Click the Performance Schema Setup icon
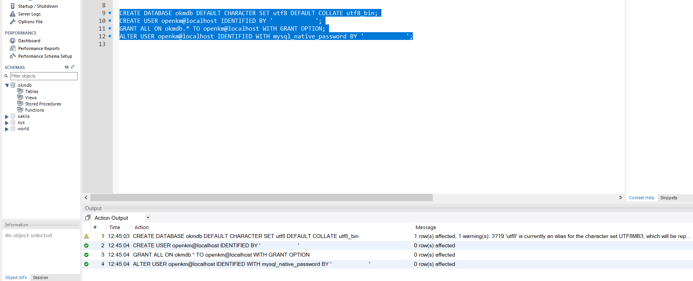This screenshot has width=693, height=281. 13,56
